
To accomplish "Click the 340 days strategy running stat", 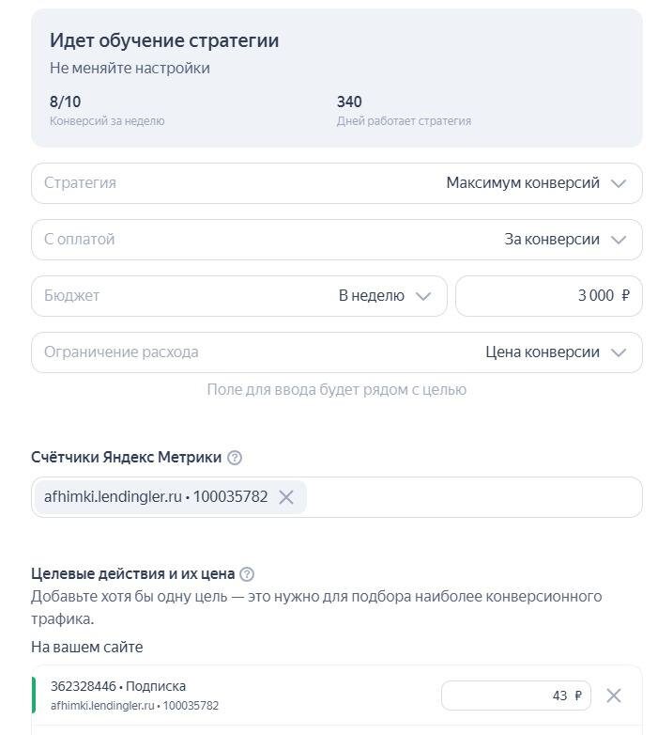I will (349, 102).
